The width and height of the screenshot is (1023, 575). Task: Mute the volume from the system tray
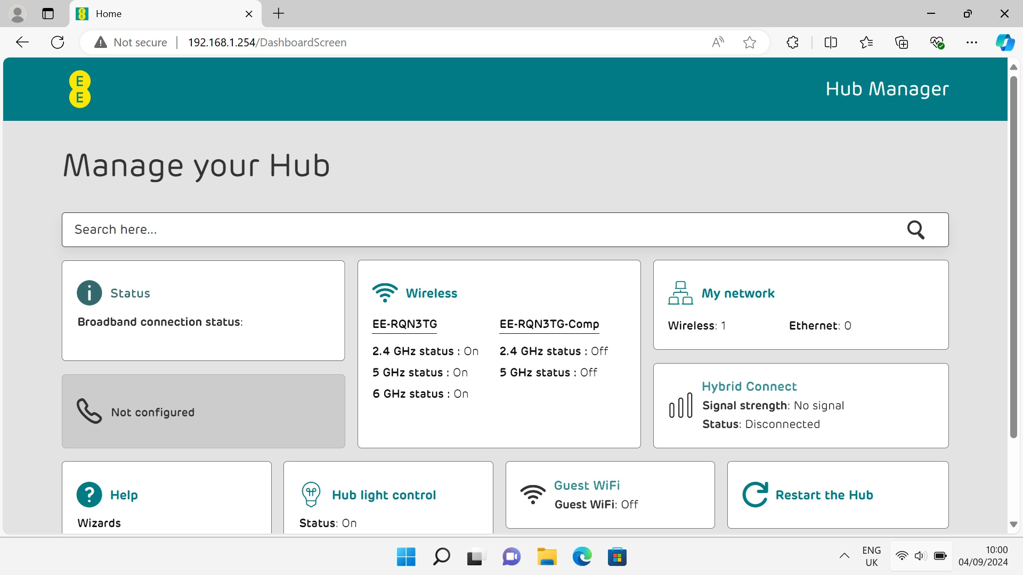point(921,556)
